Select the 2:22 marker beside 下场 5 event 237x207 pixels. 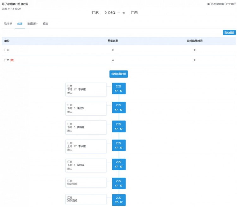(x=119, y=107)
